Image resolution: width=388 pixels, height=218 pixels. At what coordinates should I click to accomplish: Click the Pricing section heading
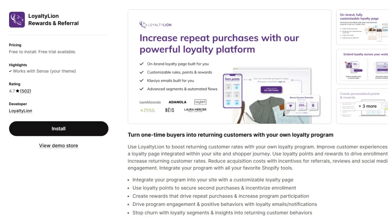(x=15, y=45)
